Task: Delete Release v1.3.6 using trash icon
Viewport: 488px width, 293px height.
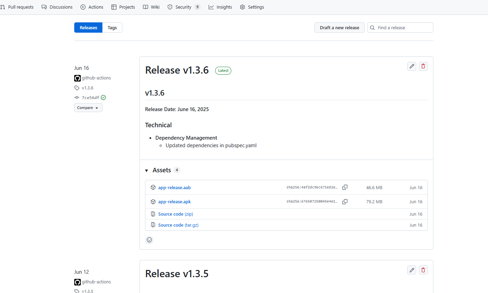Action: click(423, 66)
